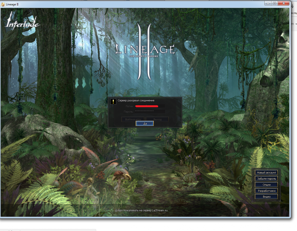Screen dimensions: 297x231
Task: Click the yellow exclamation warning icon
Action: (113, 102)
